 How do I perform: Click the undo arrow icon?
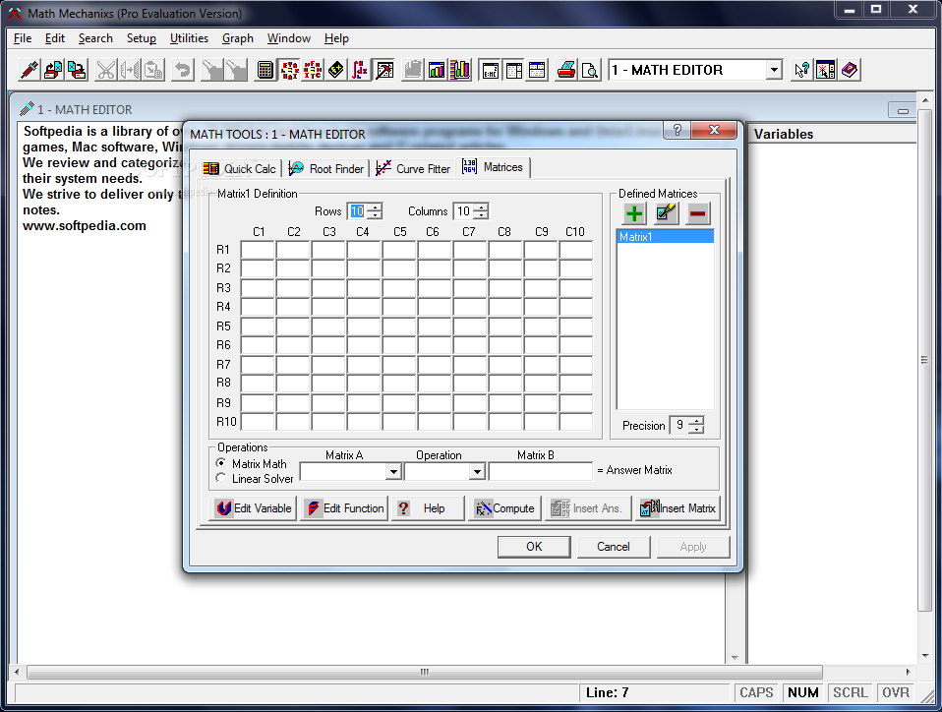point(183,70)
